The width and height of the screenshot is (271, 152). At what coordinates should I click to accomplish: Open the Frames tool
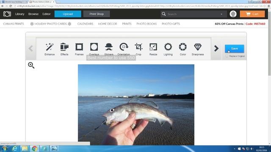tap(79, 49)
